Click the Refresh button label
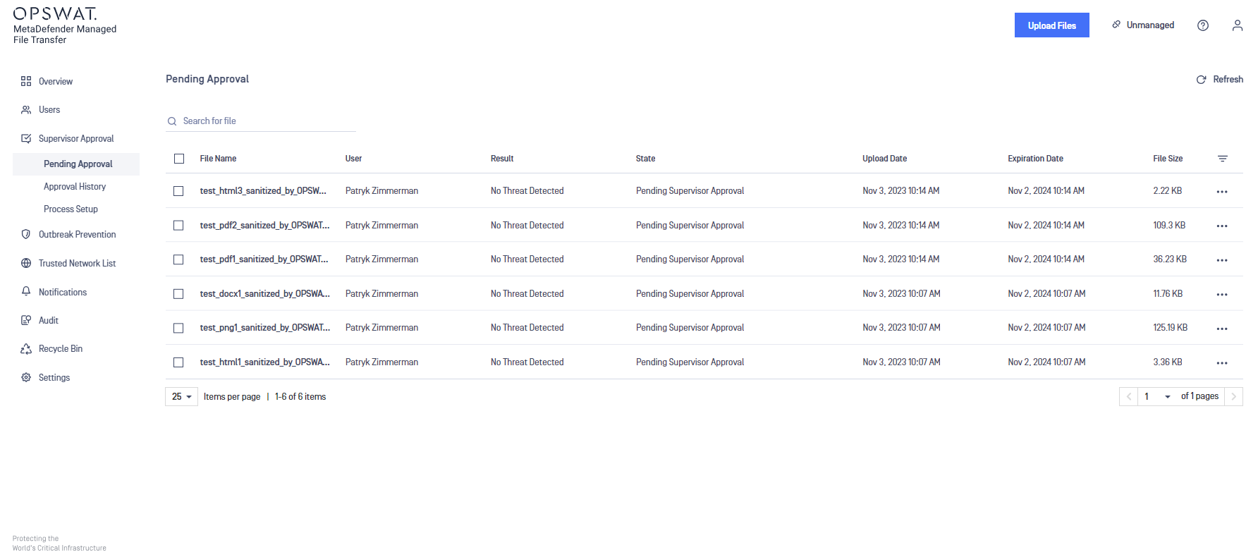 (x=1228, y=80)
